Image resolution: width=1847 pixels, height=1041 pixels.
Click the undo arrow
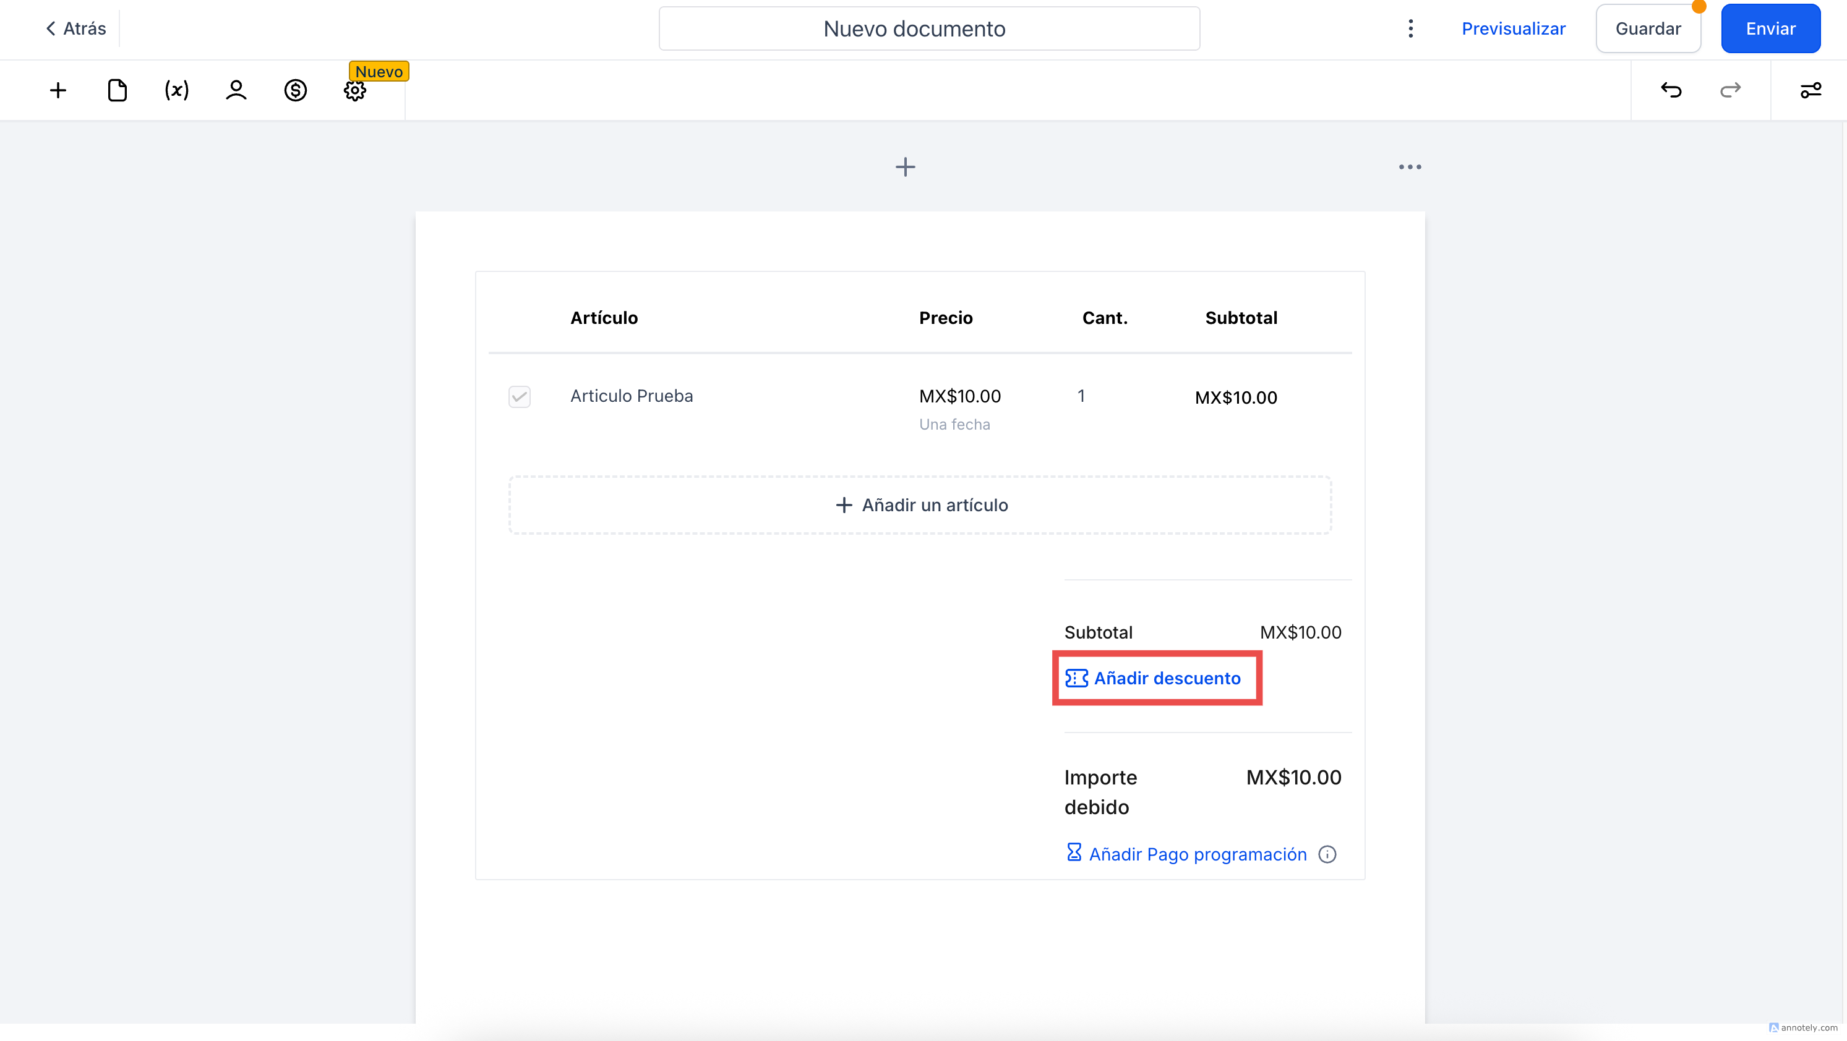tap(1671, 90)
